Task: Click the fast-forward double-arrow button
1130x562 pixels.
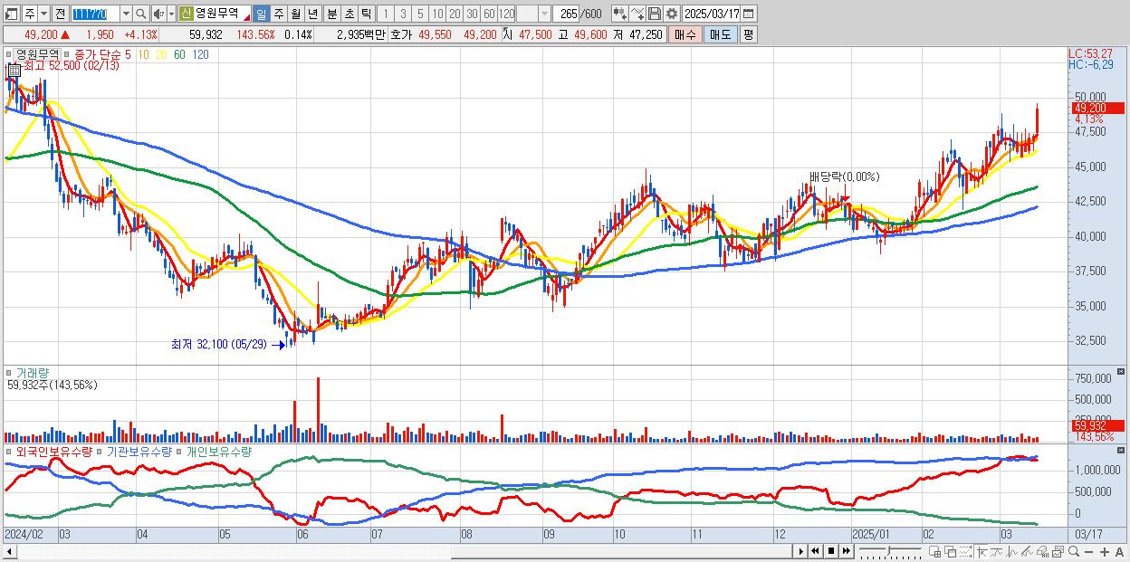Action: [846, 551]
